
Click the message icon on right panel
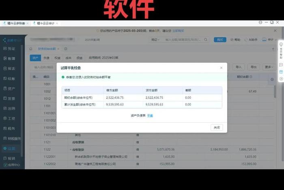pos(281,65)
